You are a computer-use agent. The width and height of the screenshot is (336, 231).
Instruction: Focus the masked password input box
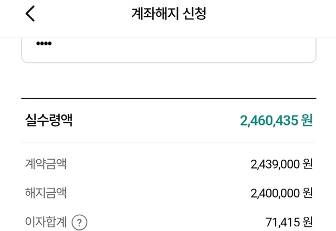click(x=169, y=50)
